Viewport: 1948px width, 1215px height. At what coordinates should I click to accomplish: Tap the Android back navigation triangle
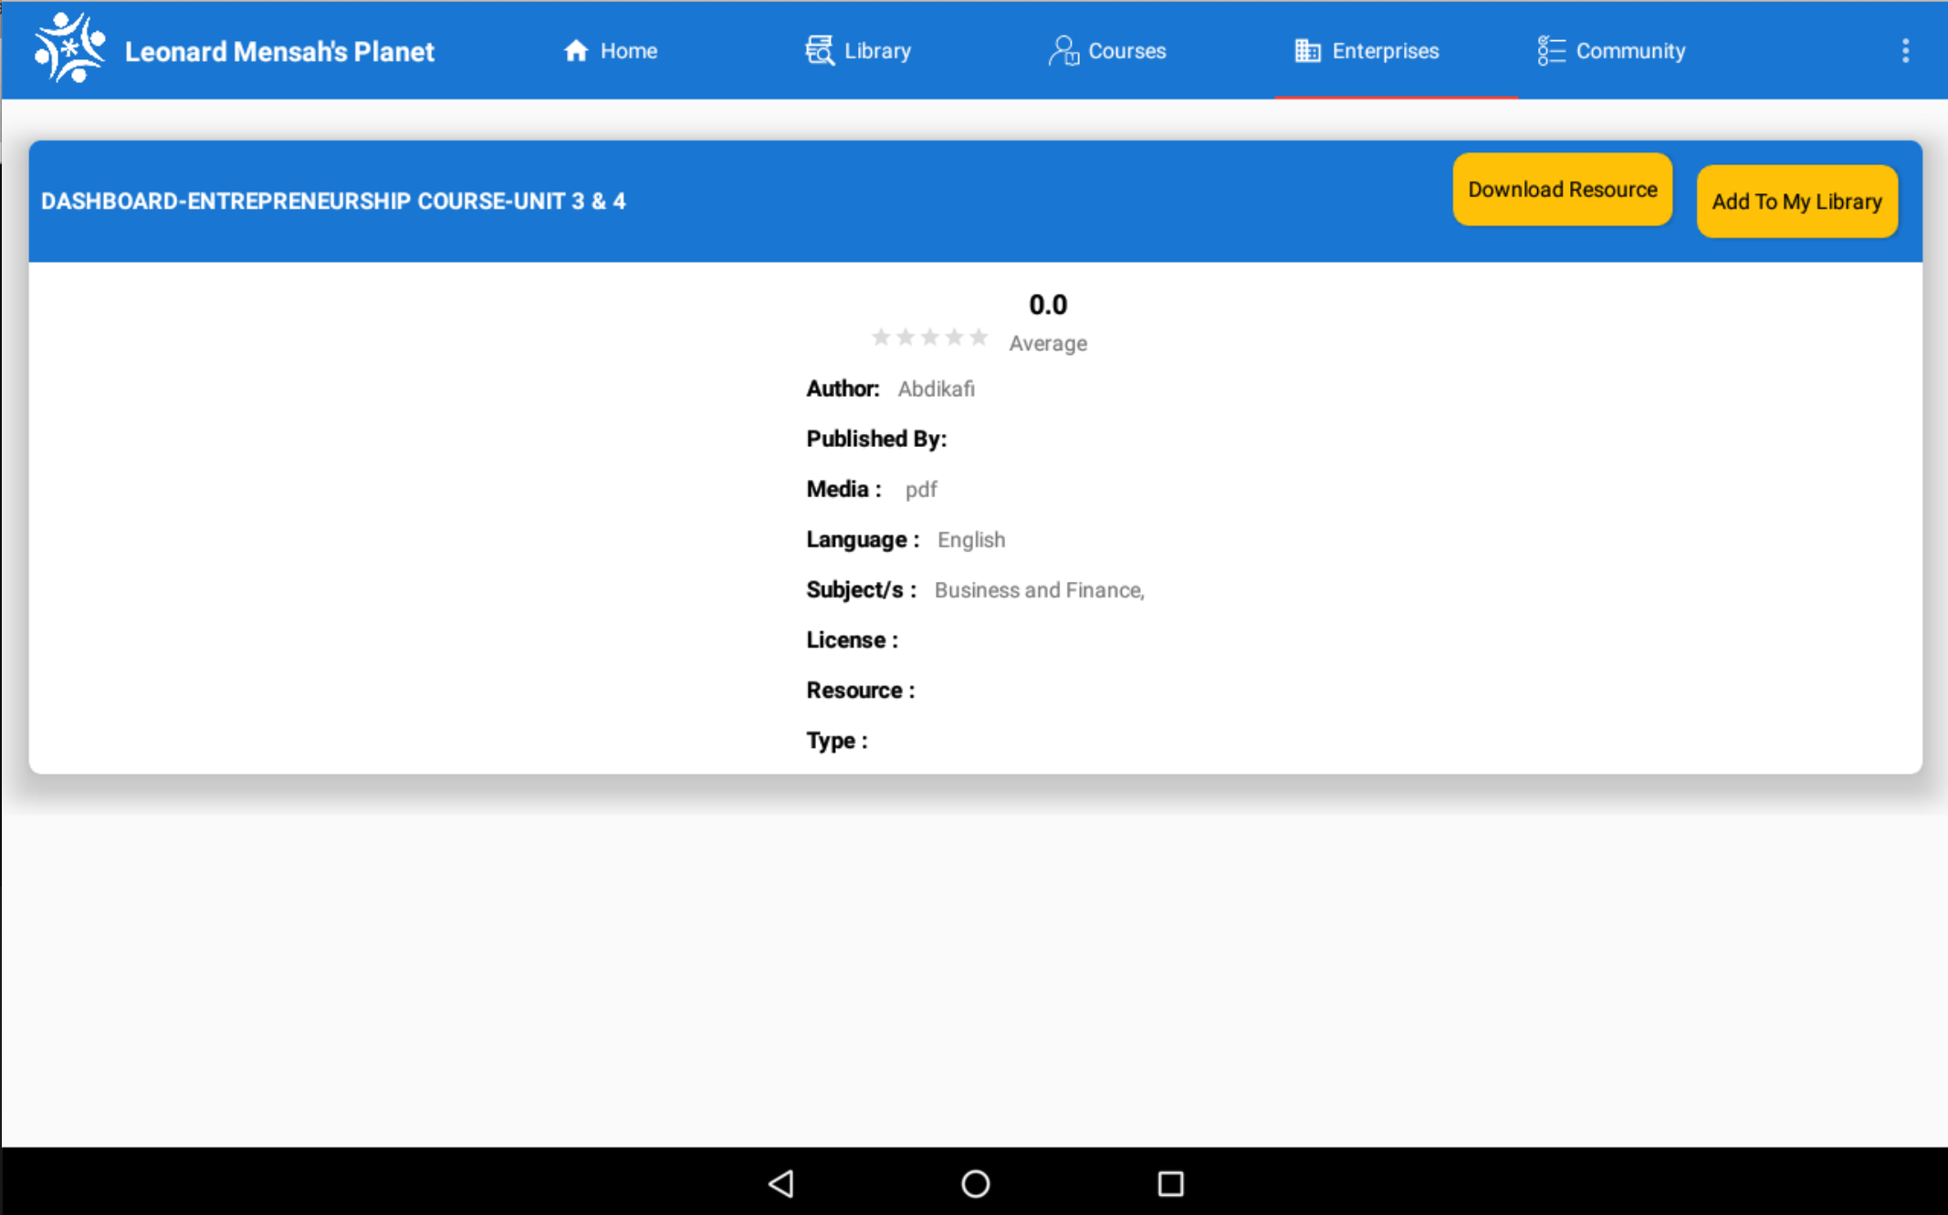(780, 1182)
